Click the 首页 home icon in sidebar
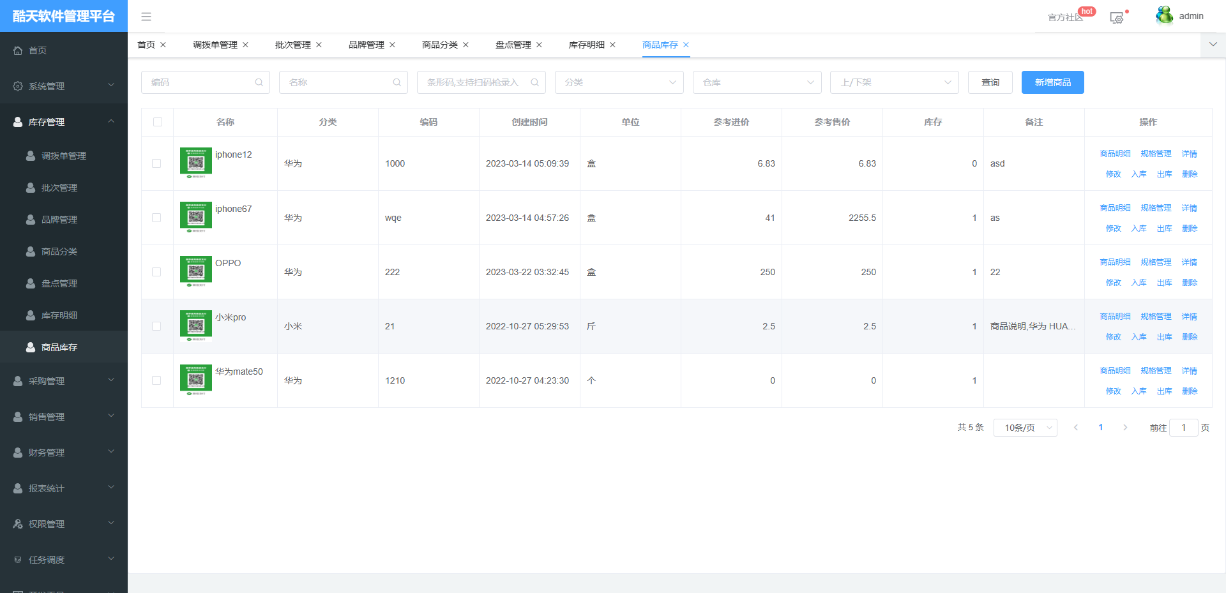This screenshot has height=593, width=1226. click(18, 50)
